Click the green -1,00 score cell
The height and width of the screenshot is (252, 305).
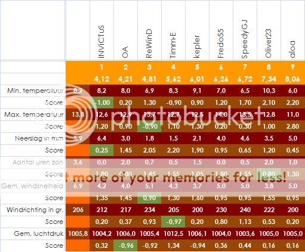(101, 102)
